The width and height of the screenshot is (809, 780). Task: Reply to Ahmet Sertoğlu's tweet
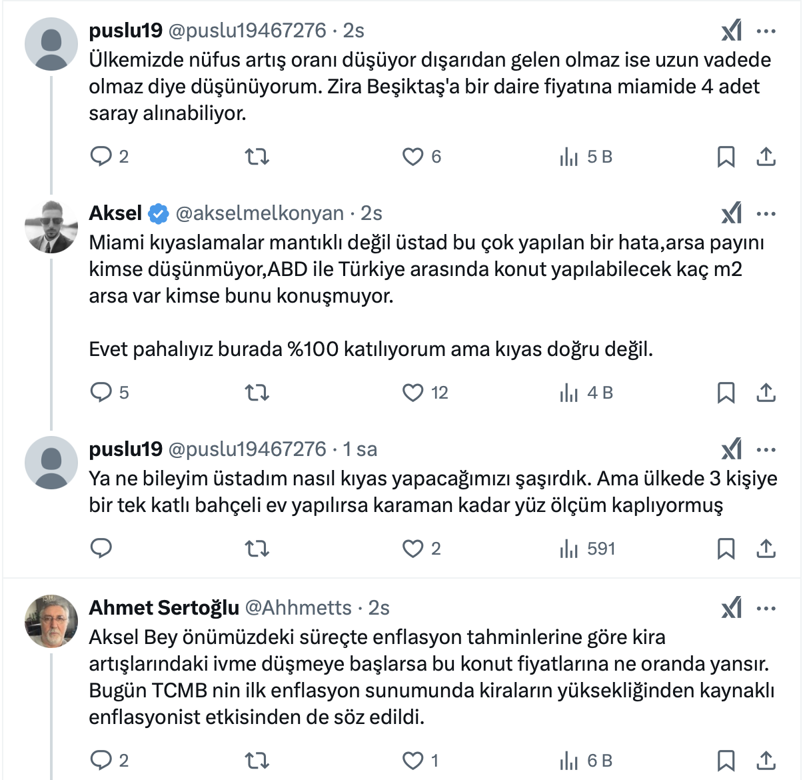click(x=101, y=761)
